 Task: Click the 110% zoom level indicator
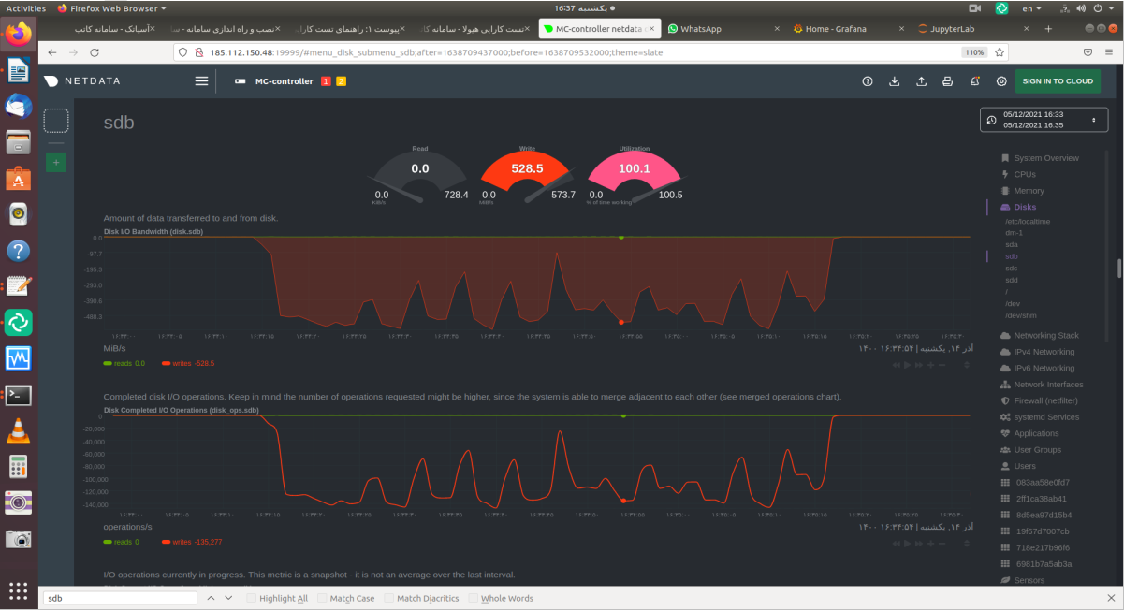(x=973, y=52)
